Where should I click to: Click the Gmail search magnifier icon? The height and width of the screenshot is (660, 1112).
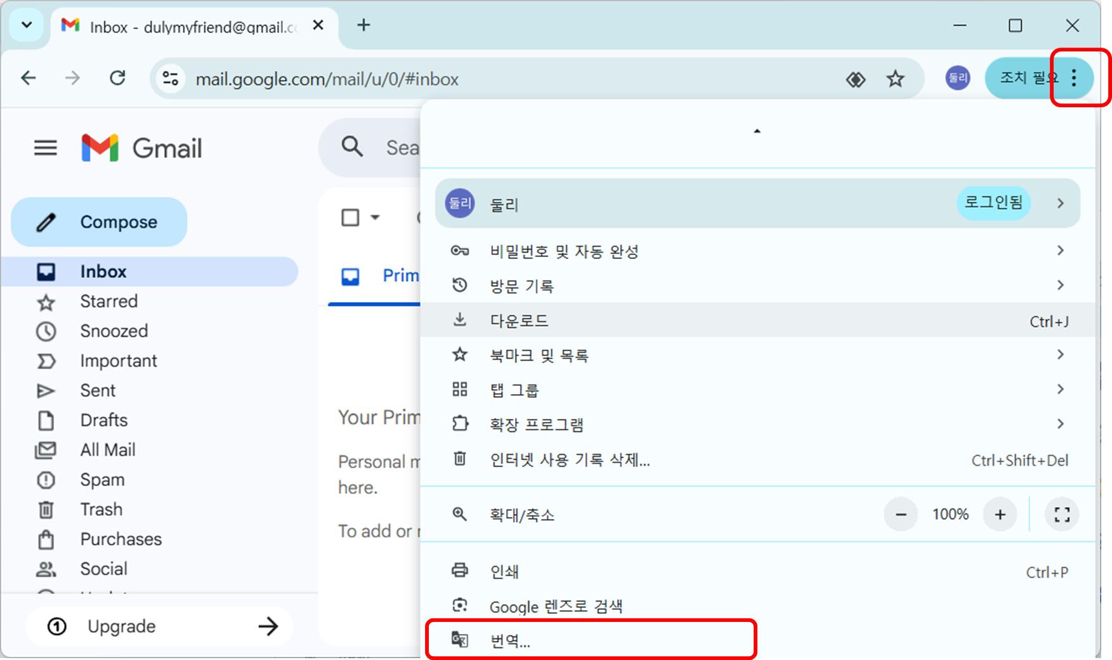pyautogui.click(x=352, y=147)
